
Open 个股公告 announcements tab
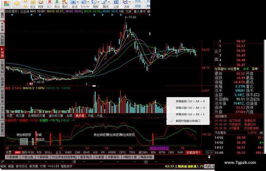[x=27, y=157]
